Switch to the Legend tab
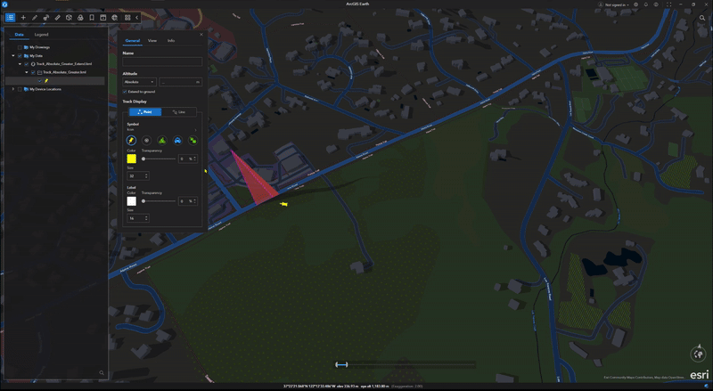 tap(41, 35)
